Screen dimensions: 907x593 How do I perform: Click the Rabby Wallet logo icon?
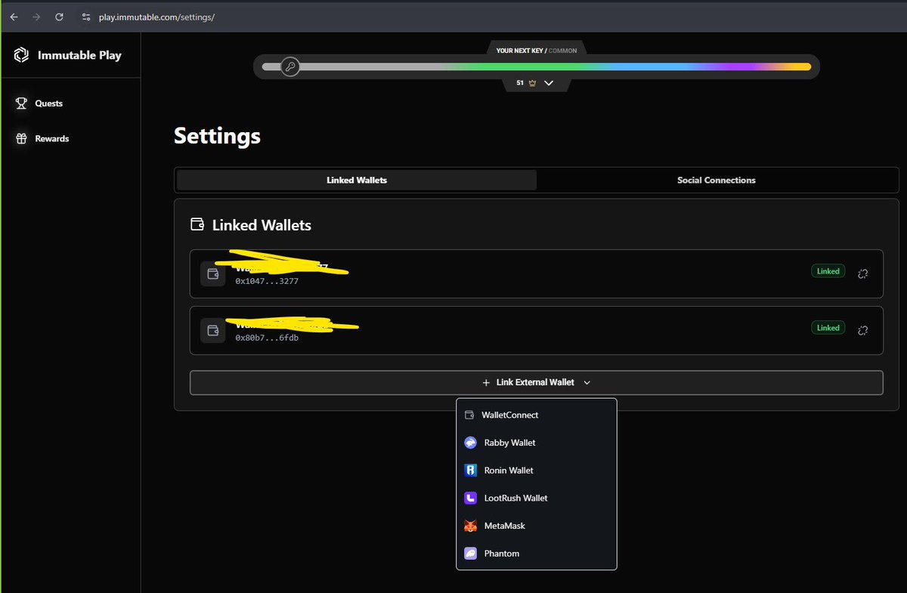pyautogui.click(x=470, y=443)
